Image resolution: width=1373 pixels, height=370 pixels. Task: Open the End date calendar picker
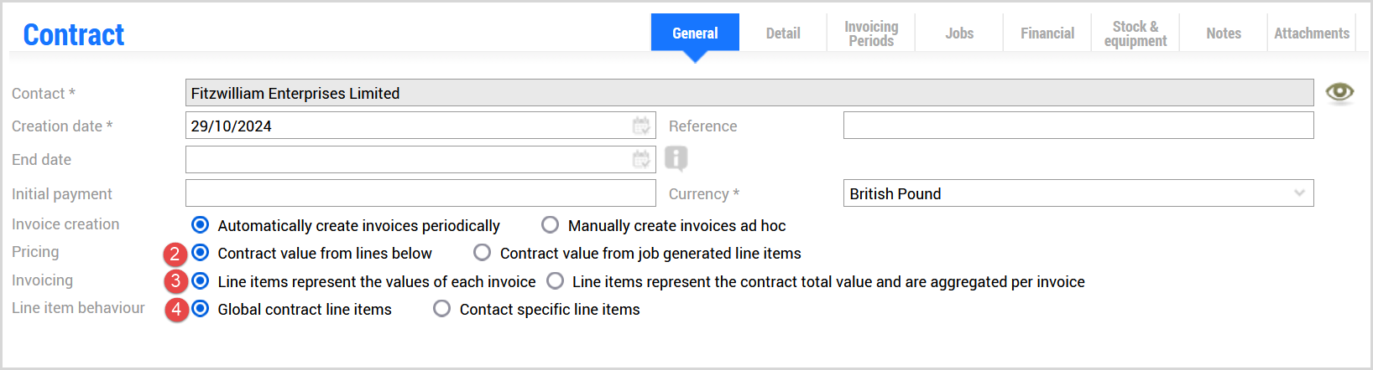[641, 159]
